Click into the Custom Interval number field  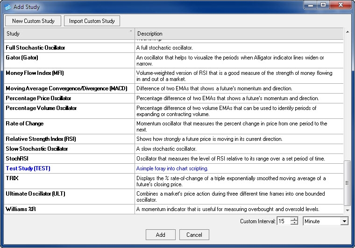tap(283, 221)
